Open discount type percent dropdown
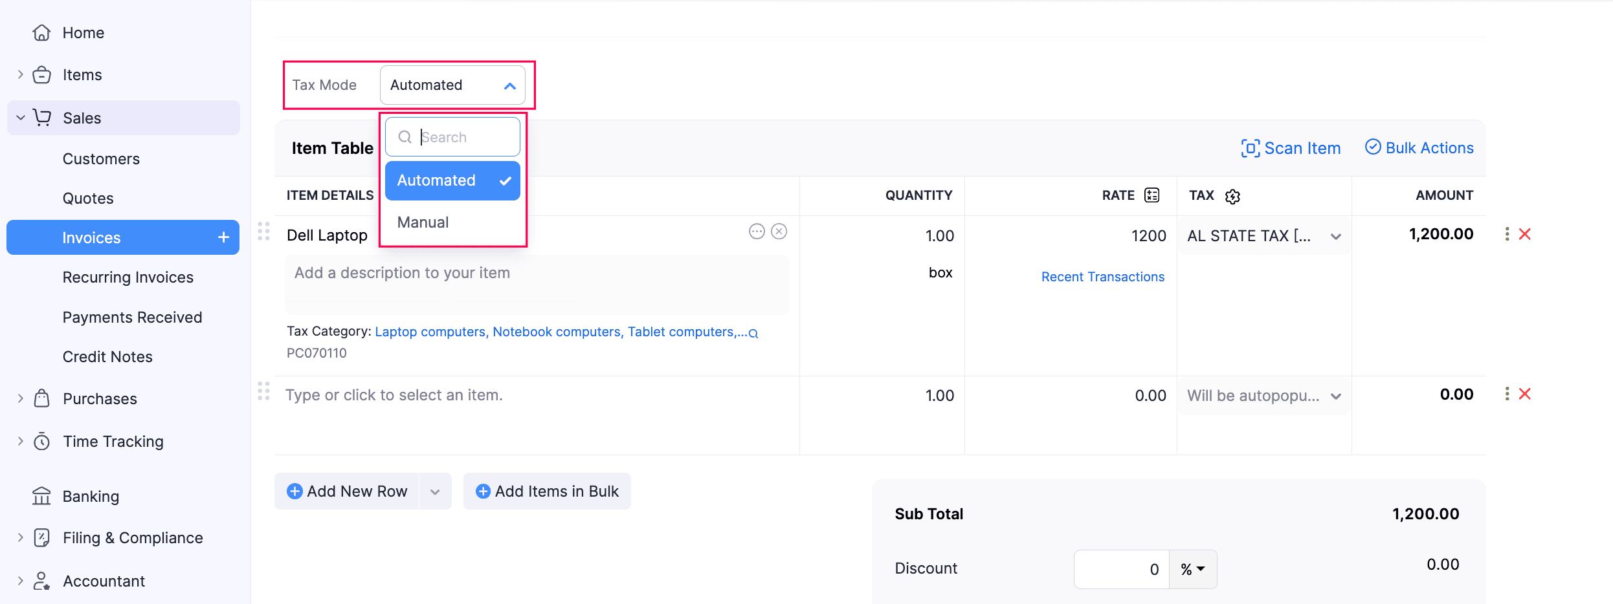The height and width of the screenshot is (604, 1613). point(1193,569)
